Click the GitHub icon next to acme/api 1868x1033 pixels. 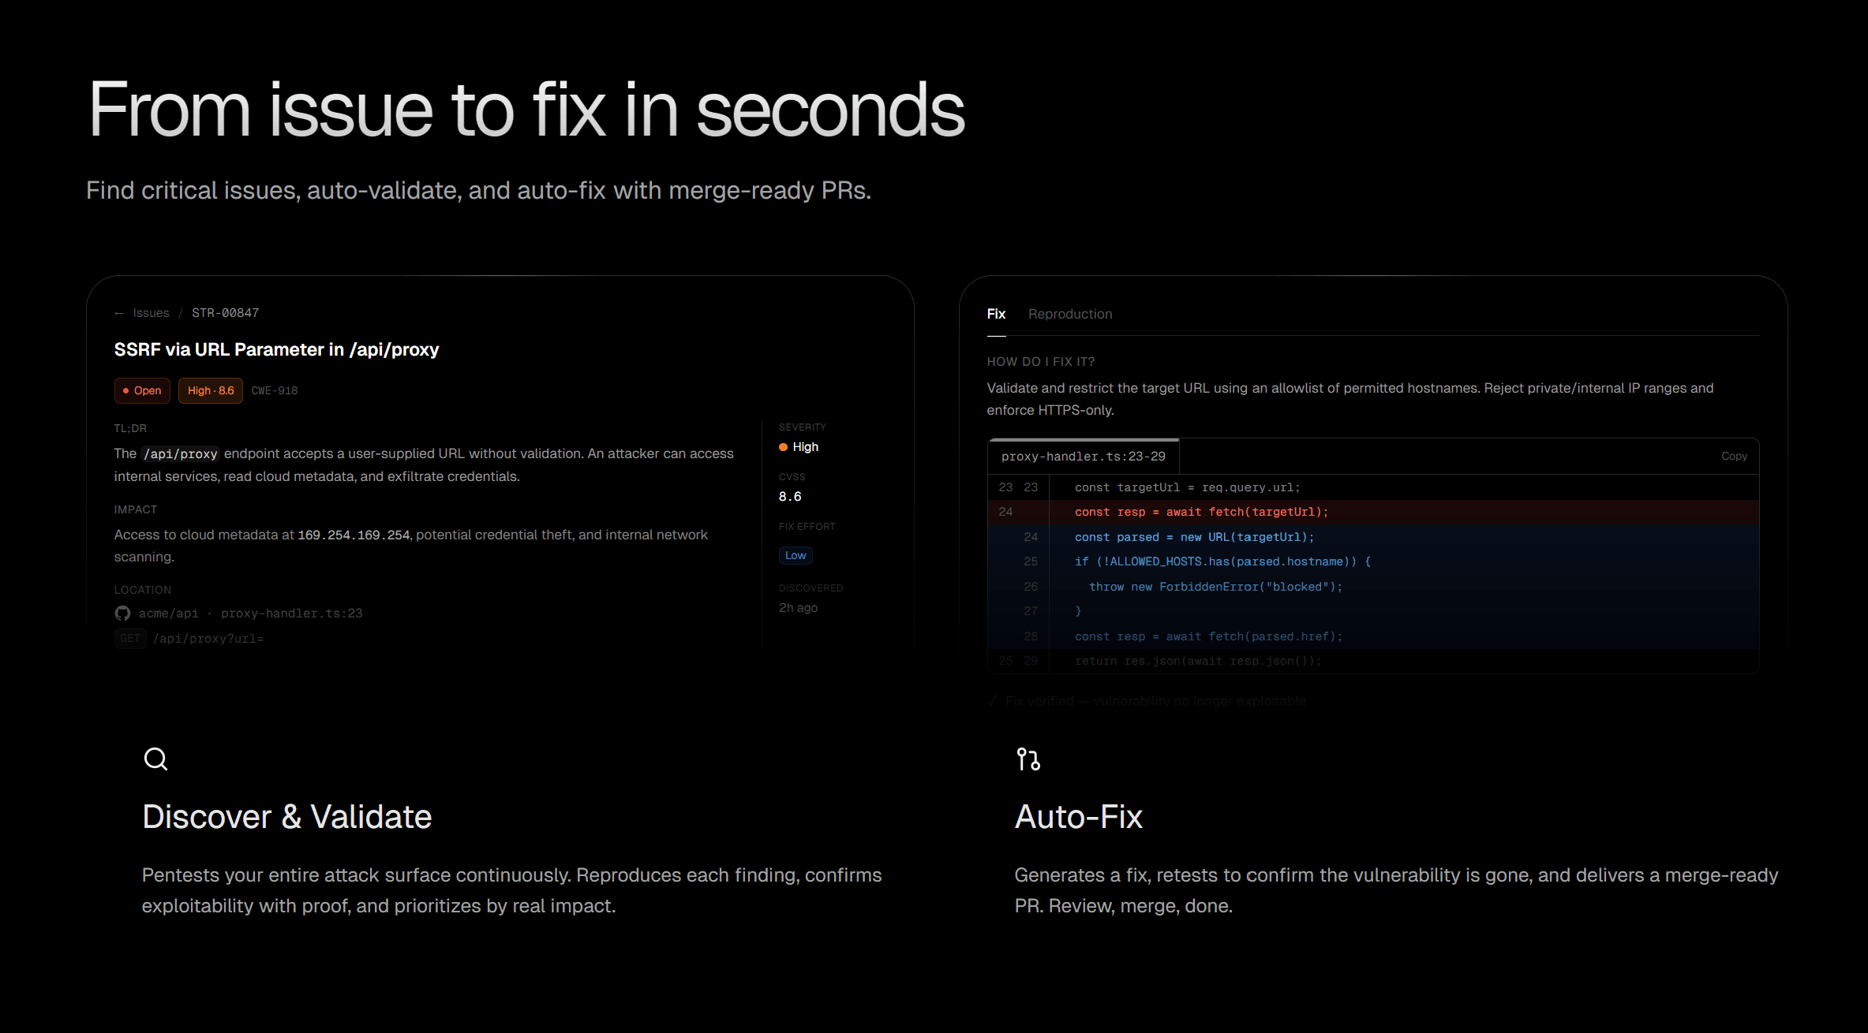[x=122, y=613]
